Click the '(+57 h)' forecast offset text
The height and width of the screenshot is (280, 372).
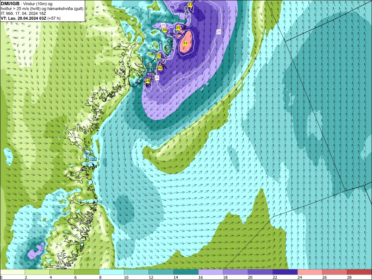pos(54,18)
